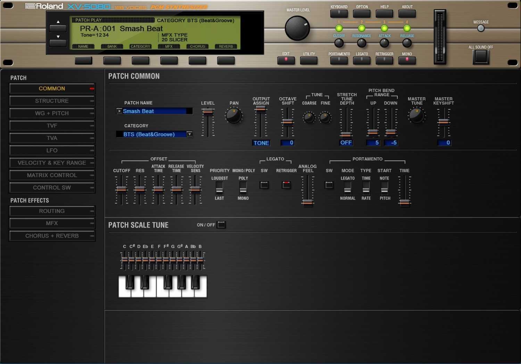
Task: Toggle the Patch Scale Tune ON/OFF switch
Action: [222, 225]
